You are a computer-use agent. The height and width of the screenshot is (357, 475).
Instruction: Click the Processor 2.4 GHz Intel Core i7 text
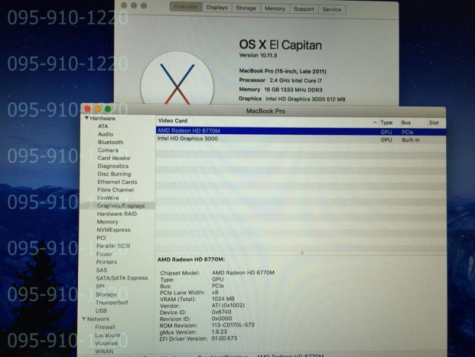pos(280,80)
